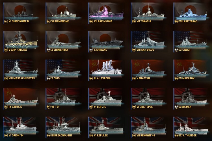212x141 pixels.
Task: Open the X Shikishima battleship card
Action: pyautogui.click(x=63, y=42)
